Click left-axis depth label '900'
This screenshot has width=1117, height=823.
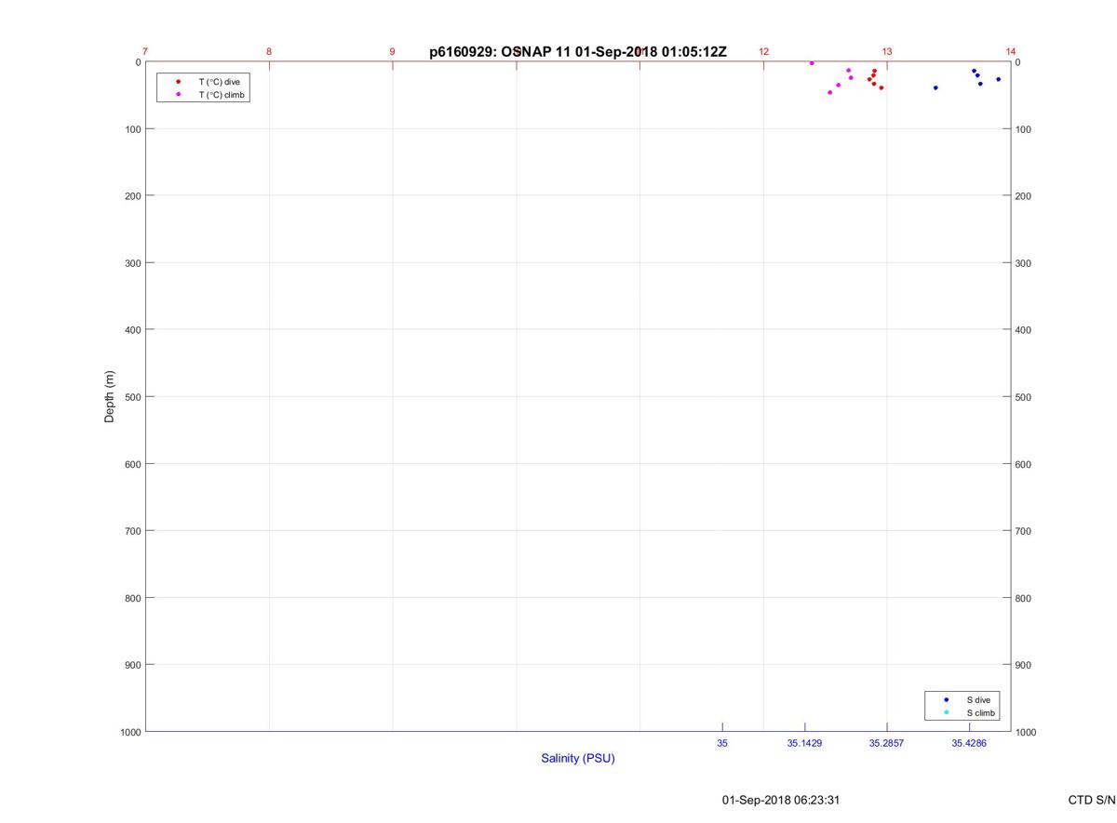[132, 665]
